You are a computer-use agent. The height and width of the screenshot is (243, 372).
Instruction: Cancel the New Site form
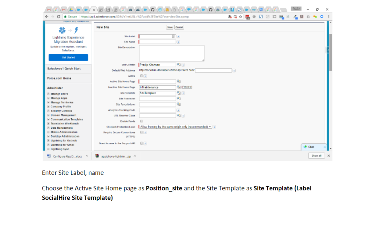[x=179, y=27]
